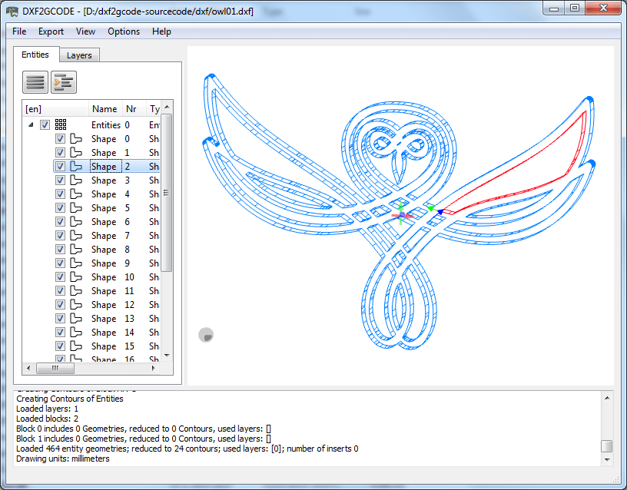Uncheck the Shape 12 checkbox
Screen dimensions: 627x490
(x=60, y=304)
